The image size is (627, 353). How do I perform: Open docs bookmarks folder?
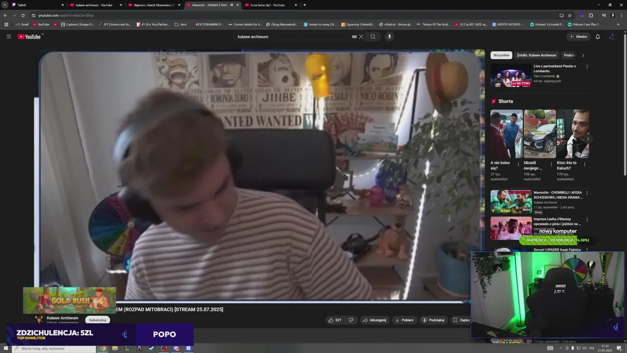[181, 24]
